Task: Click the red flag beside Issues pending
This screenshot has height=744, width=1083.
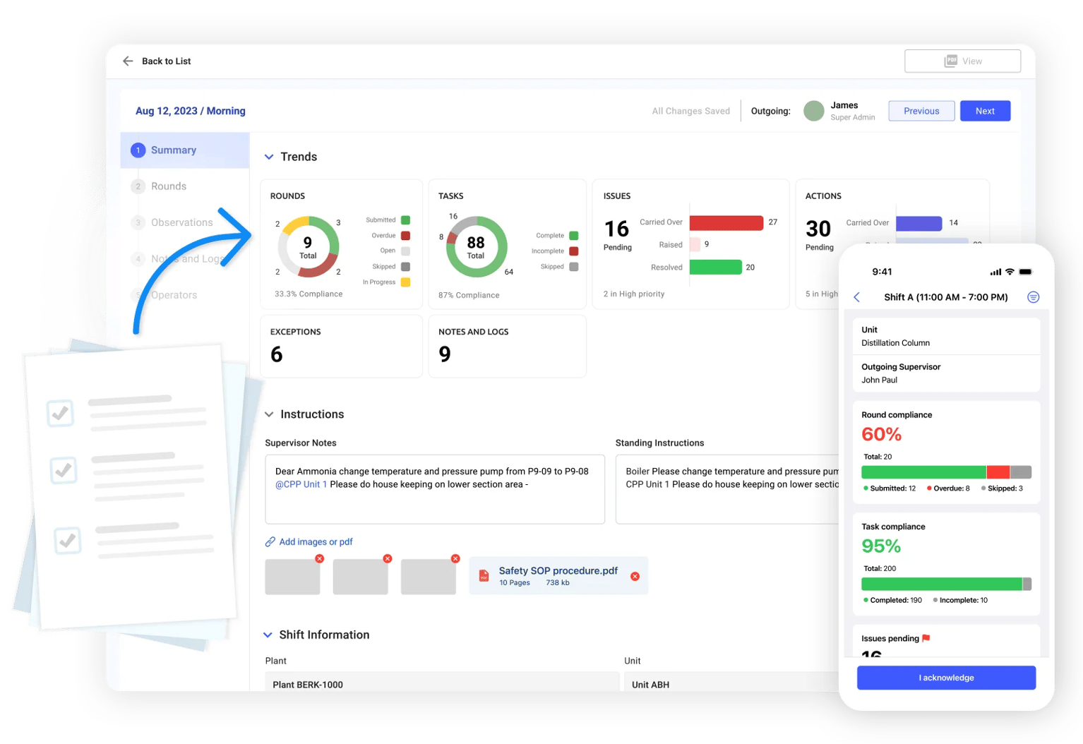Action: coord(926,638)
